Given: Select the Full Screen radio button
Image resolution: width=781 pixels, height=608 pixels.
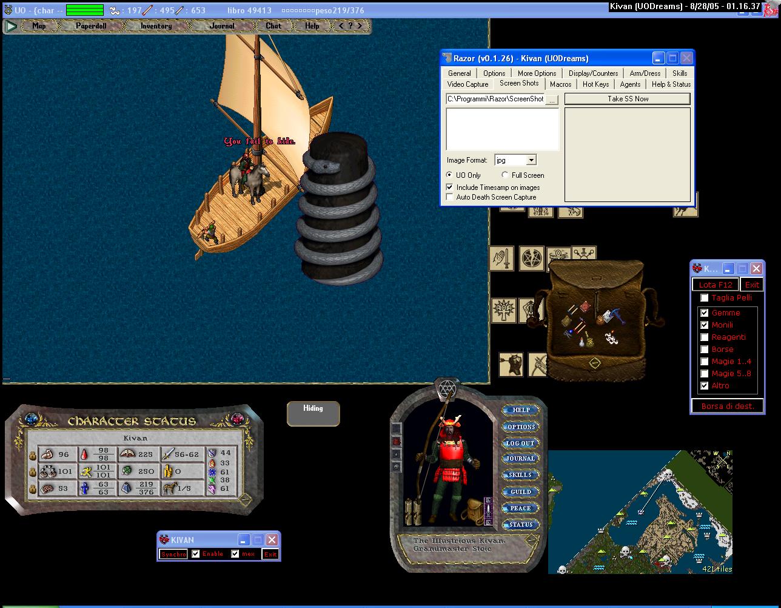Looking at the screenshot, I should click(x=505, y=175).
